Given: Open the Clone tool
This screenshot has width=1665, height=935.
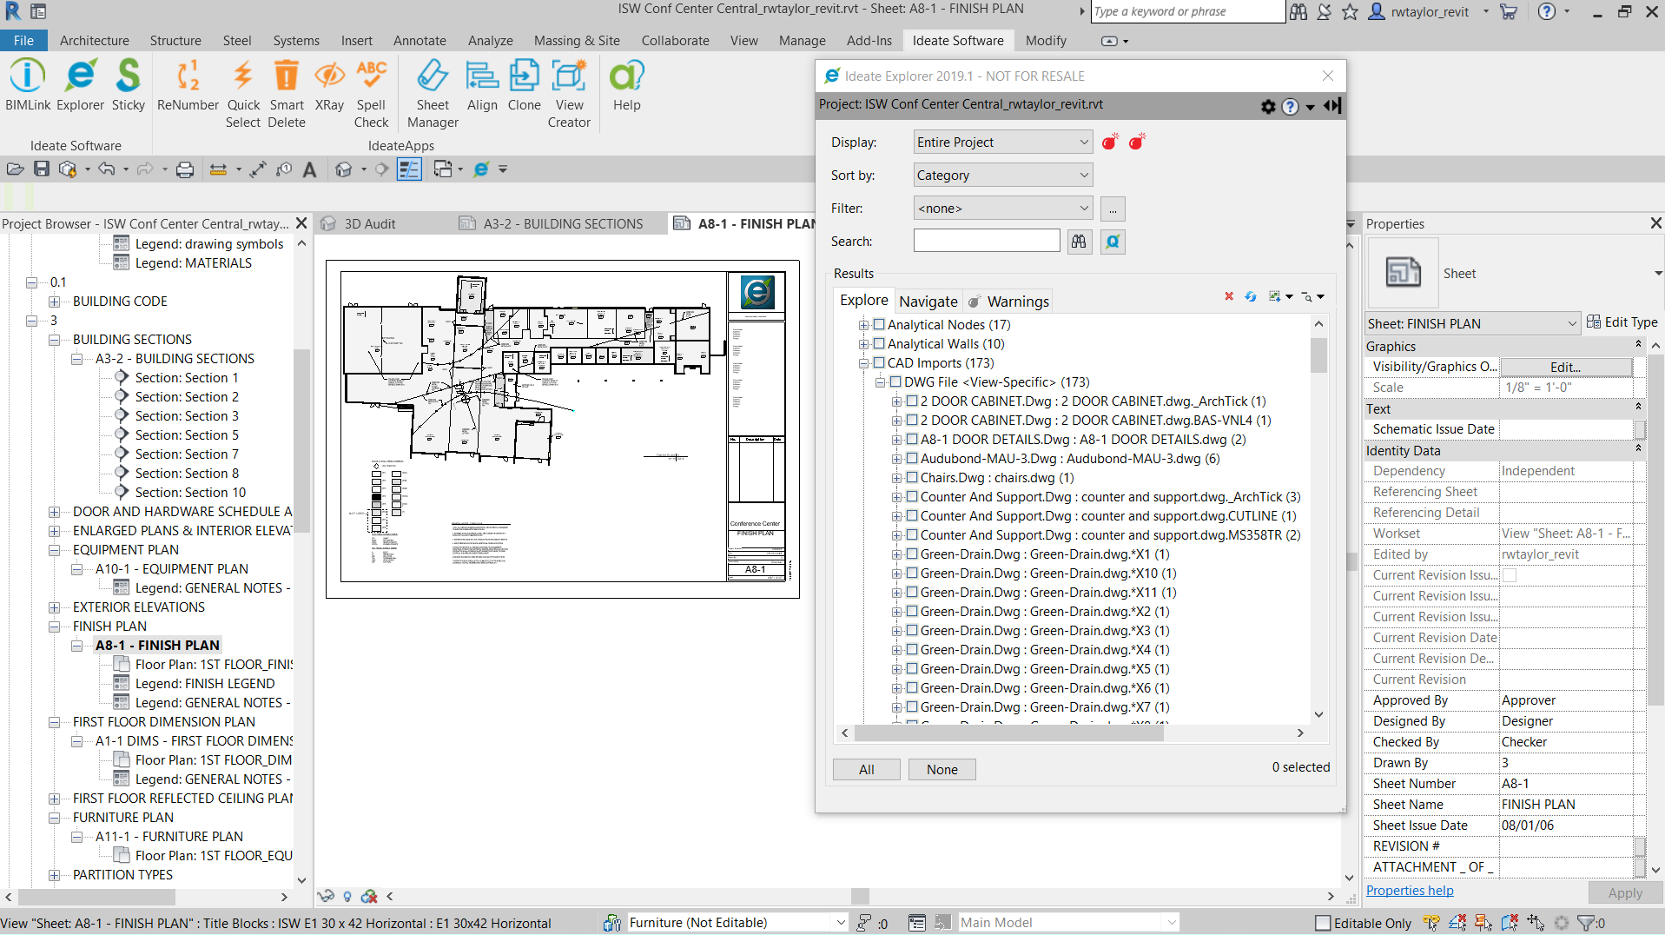Looking at the screenshot, I should (x=524, y=84).
